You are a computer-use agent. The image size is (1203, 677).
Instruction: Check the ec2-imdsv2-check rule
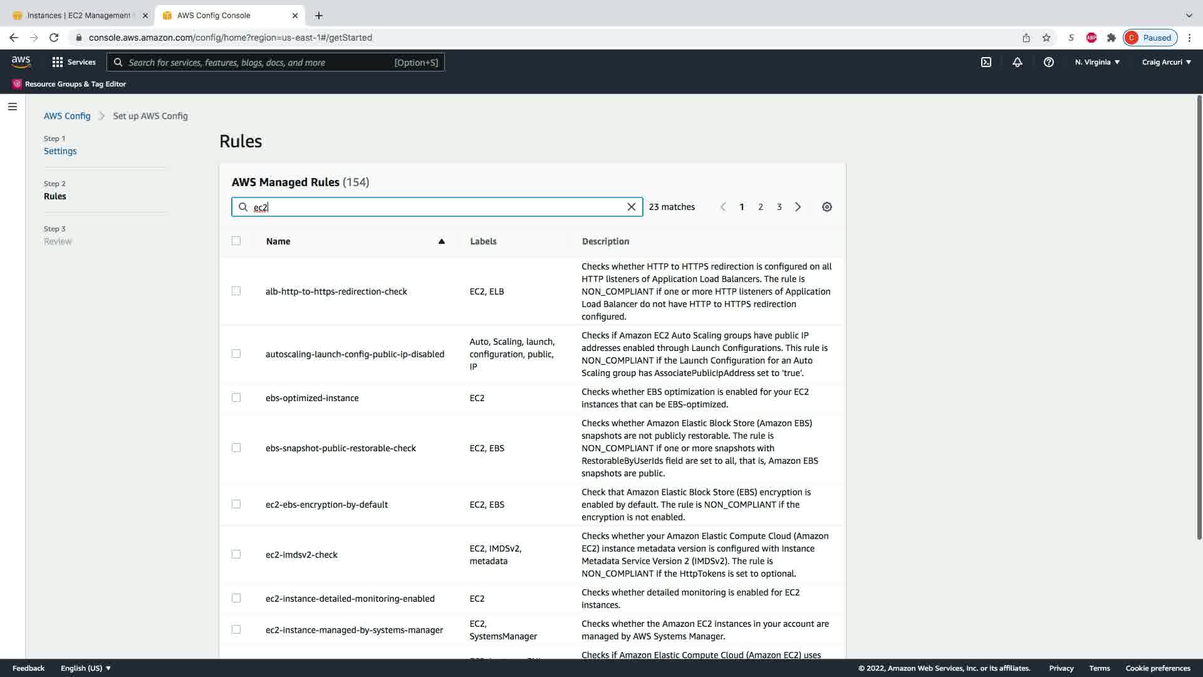point(236,554)
